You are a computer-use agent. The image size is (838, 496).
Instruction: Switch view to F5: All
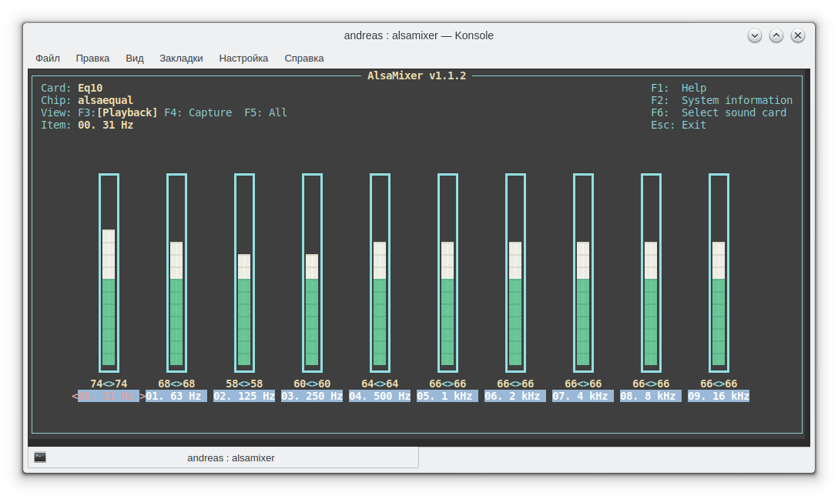266,112
